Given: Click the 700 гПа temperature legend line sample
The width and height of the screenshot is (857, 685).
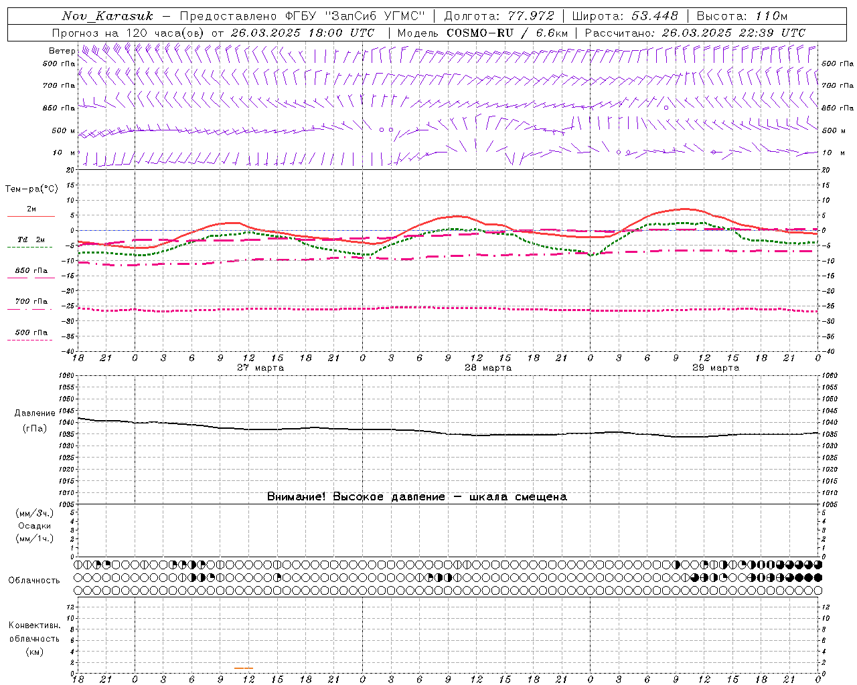Looking at the screenshot, I should (x=29, y=309).
